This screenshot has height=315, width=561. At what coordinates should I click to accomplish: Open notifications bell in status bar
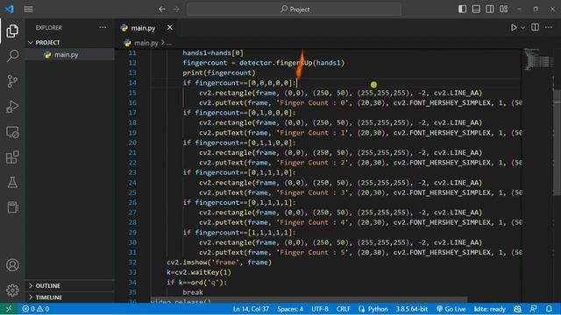(549, 309)
